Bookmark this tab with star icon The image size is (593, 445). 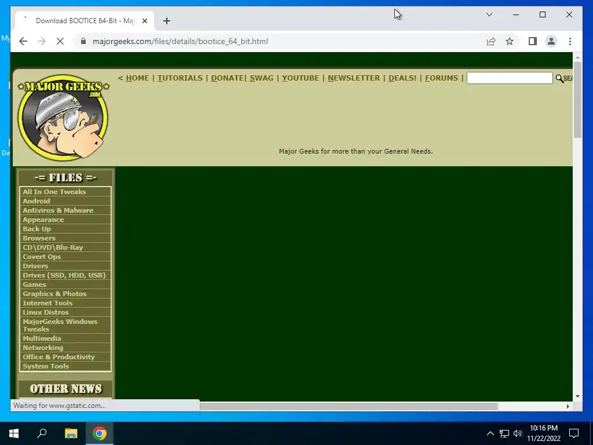pos(510,41)
